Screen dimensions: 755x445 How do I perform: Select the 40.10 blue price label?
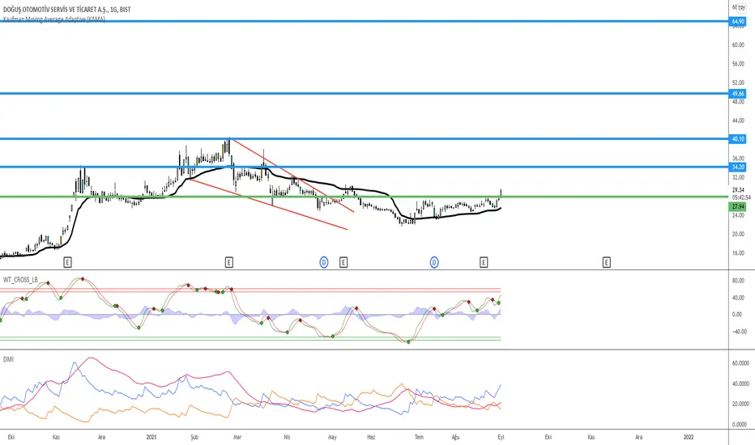(x=738, y=139)
